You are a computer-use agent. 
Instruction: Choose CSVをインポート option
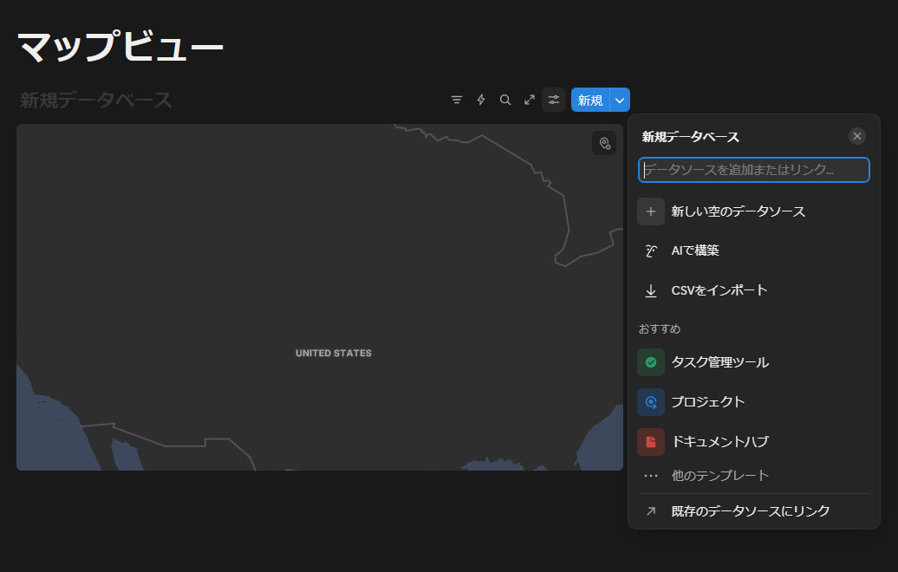click(x=719, y=290)
